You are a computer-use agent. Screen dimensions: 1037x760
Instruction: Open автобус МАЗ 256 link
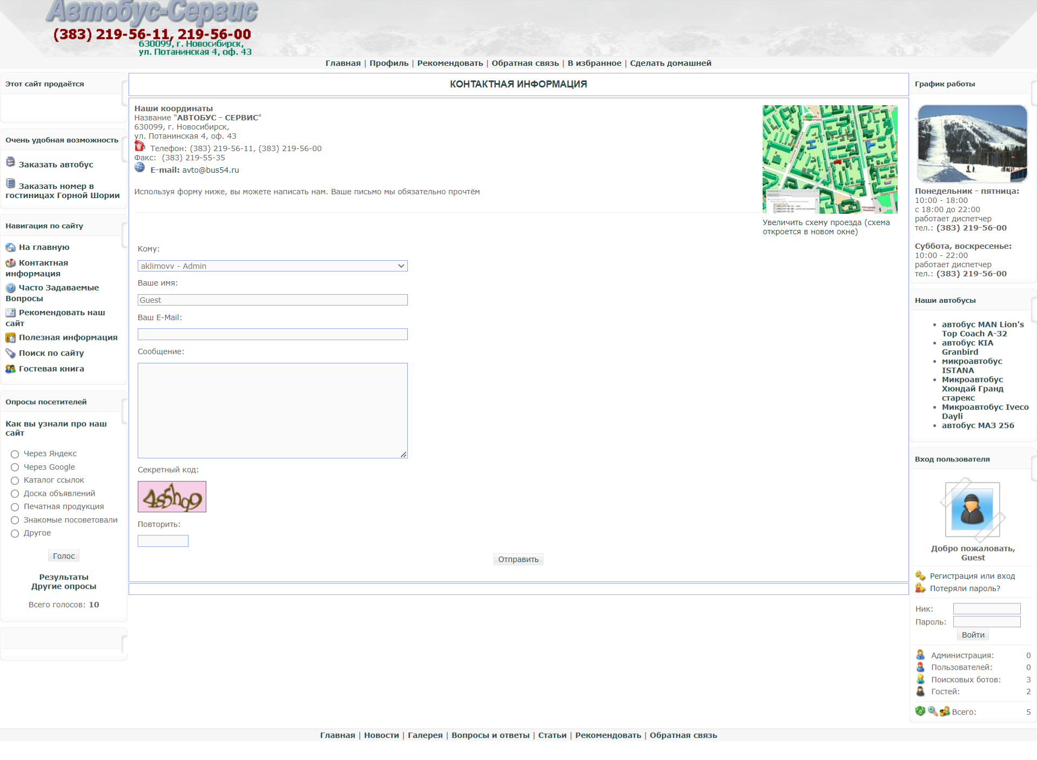pyautogui.click(x=978, y=425)
